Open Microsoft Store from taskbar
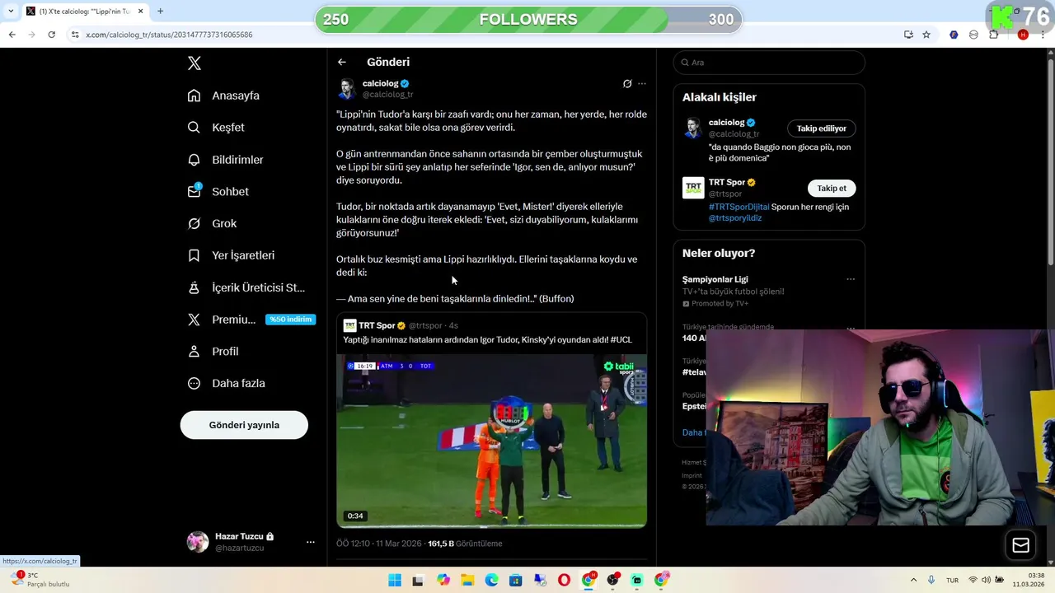This screenshot has height=593, width=1055. (515, 581)
